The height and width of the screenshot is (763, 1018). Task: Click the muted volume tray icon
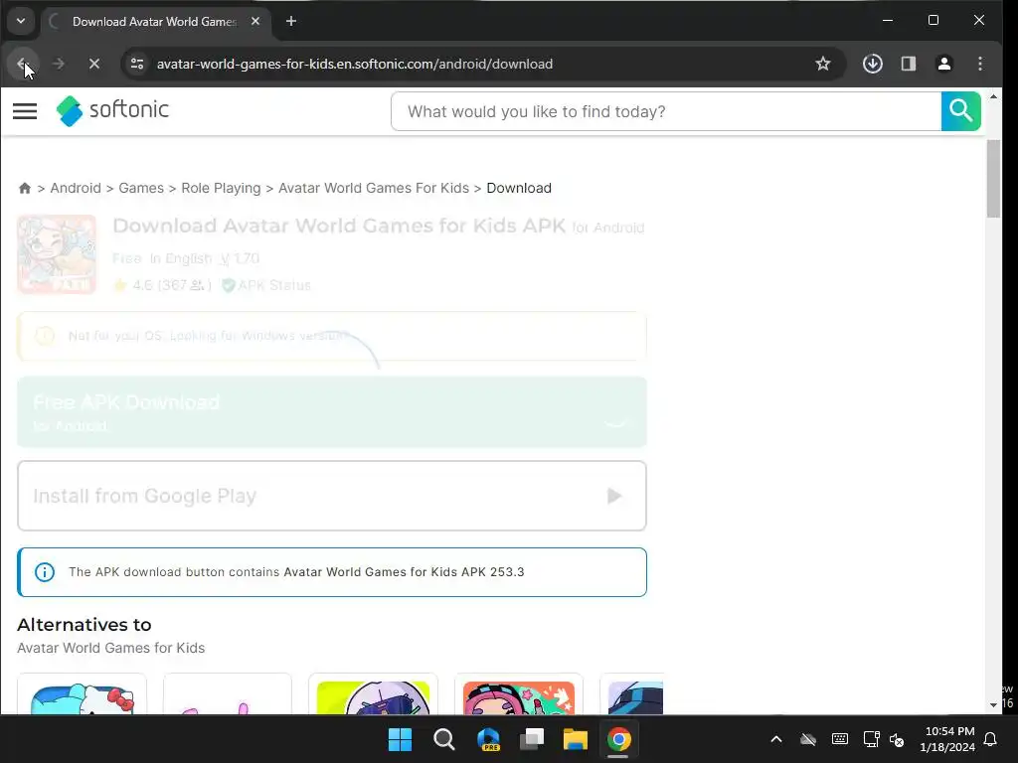pyautogui.click(x=898, y=739)
